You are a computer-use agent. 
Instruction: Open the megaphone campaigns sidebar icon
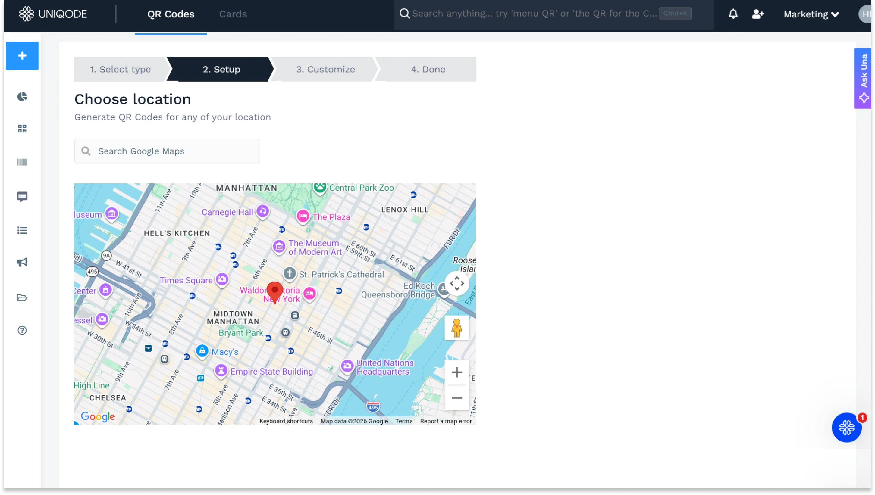pos(22,262)
